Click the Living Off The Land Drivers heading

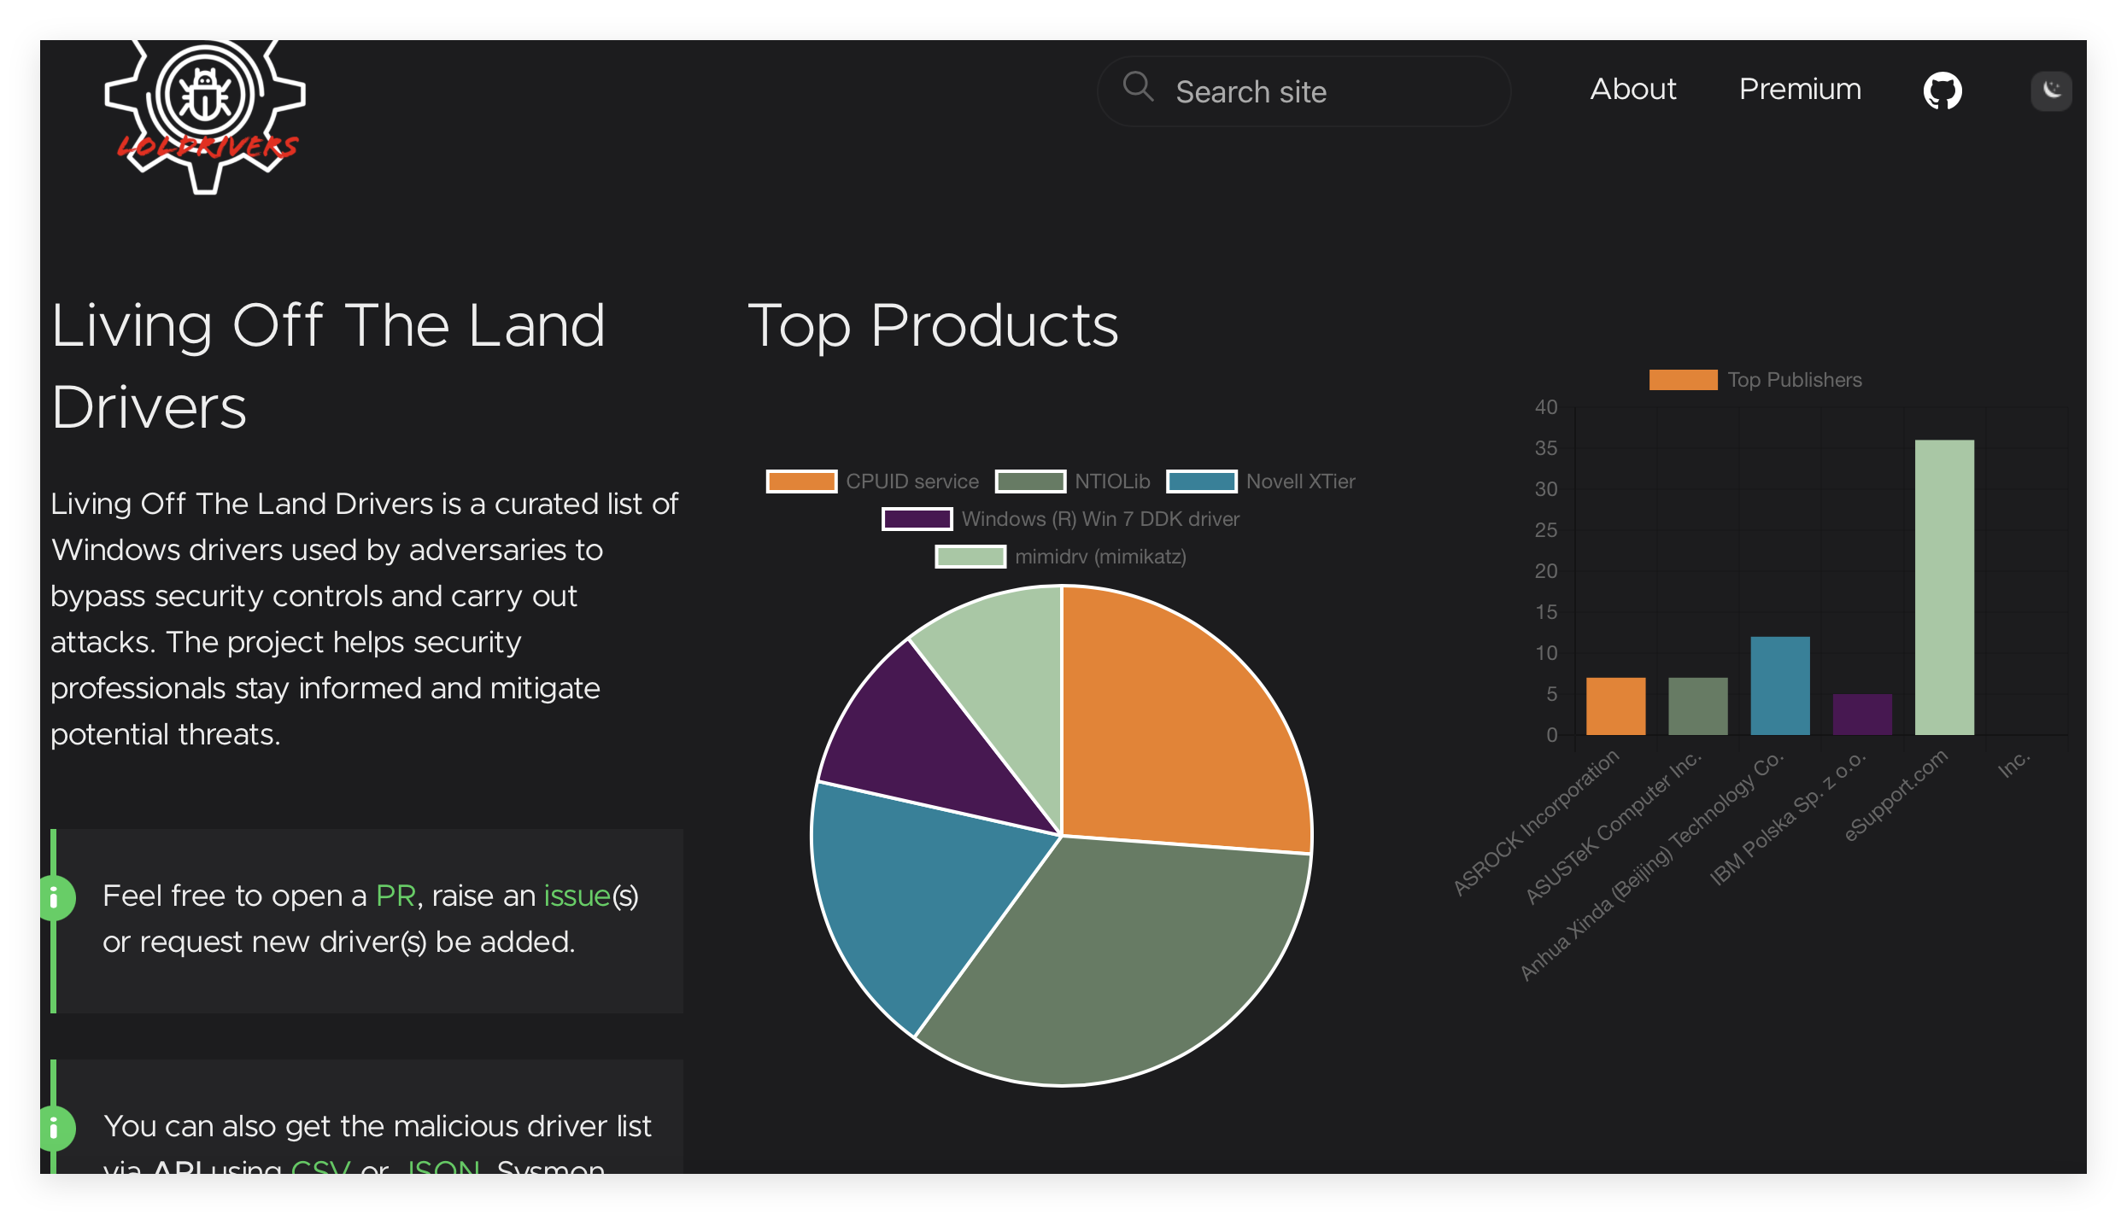pos(328,365)
